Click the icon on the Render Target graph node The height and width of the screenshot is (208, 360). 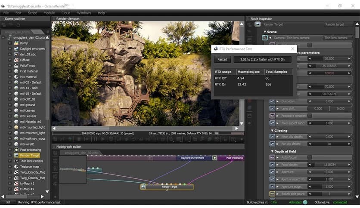143,187
